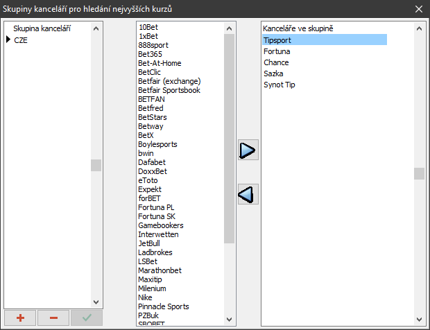Screen dimensions: 430x330
Task: Click up arrow of bookmaker list scrollbar
Action: (230, 28)
